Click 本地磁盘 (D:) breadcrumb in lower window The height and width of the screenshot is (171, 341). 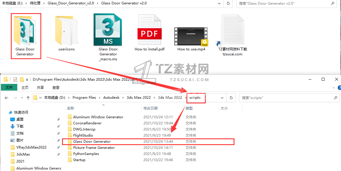[x=54, y=98]
